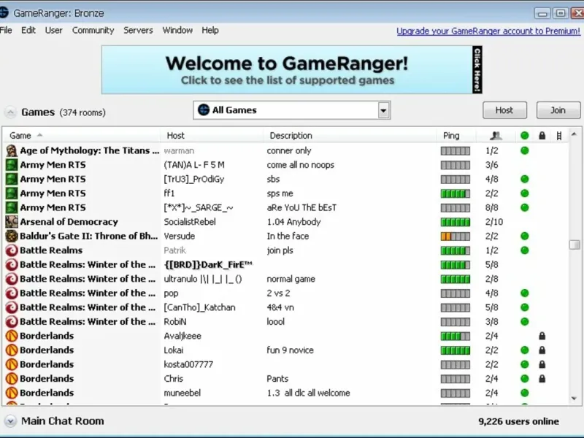Viewport: 584px width, 438px height.
Task: Click ping bar for SocialistRebel's room
Action: [455, 223]
